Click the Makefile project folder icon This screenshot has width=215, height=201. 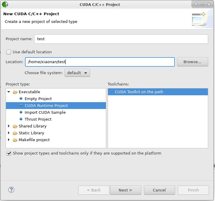click(15, 140)
